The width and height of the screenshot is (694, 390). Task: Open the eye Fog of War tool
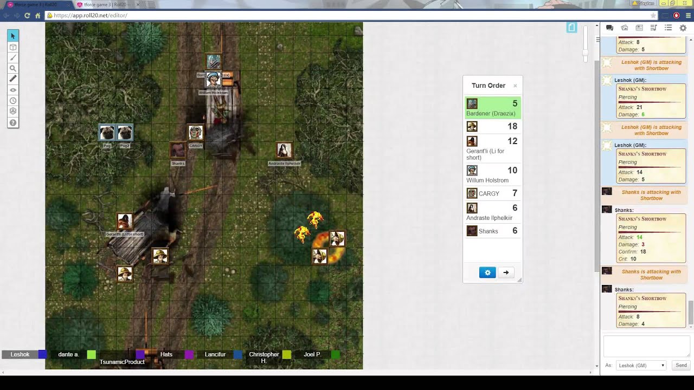tap(13, 90)
